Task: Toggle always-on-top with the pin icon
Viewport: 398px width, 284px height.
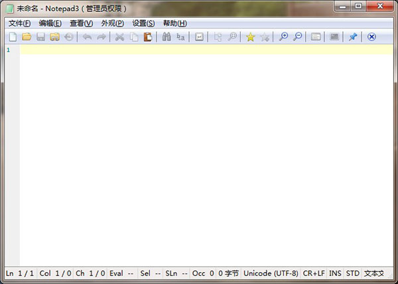Action: tap(353, 37)
